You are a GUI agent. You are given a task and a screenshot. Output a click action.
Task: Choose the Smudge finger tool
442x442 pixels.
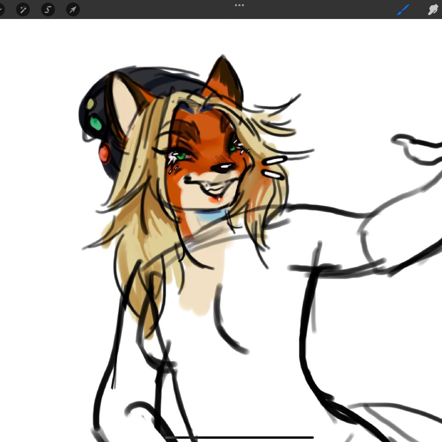pyautogui.click(x=434, y=10)
